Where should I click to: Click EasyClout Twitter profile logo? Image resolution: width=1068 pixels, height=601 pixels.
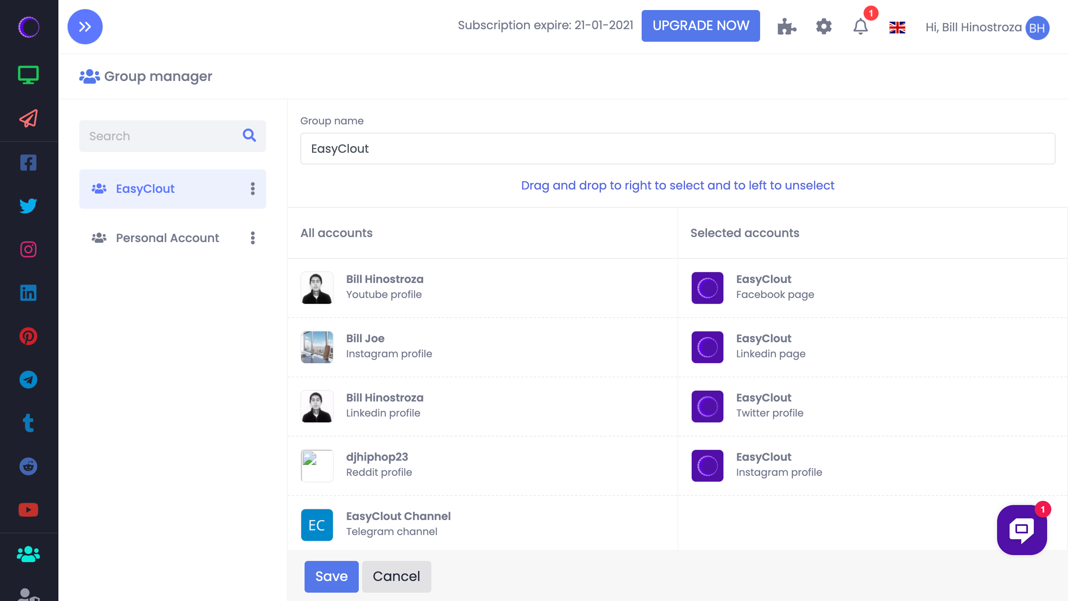[708, 407]
